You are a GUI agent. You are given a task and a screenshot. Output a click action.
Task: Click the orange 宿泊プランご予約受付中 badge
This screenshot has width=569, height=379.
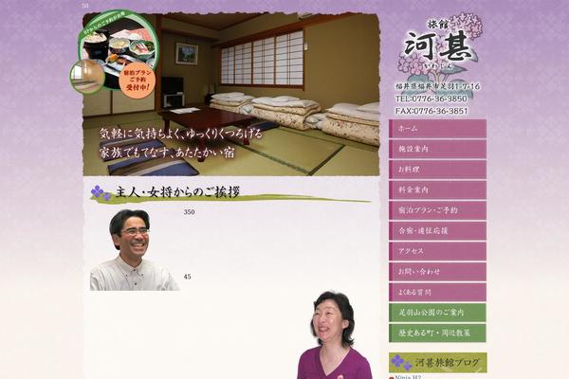[138, 81]
